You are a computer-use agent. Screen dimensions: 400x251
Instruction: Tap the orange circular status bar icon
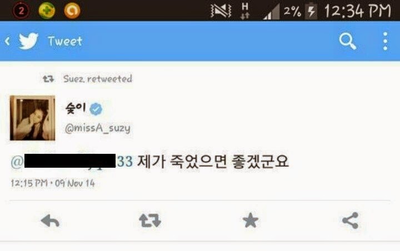tap(72, 11)
